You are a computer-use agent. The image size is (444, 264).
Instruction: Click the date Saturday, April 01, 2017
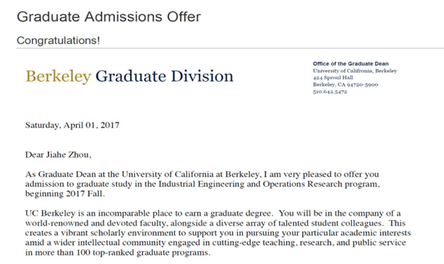(72, 125)
